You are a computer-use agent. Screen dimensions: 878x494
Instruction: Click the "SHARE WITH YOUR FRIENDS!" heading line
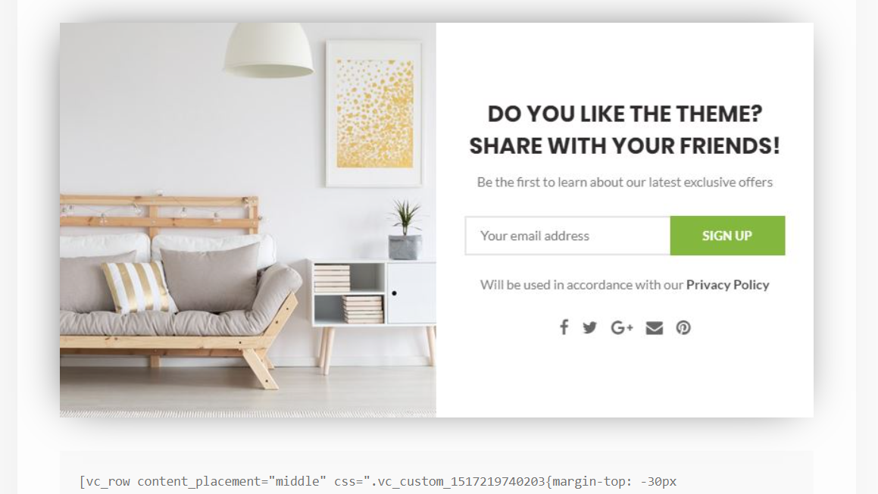tap(625, 145)
